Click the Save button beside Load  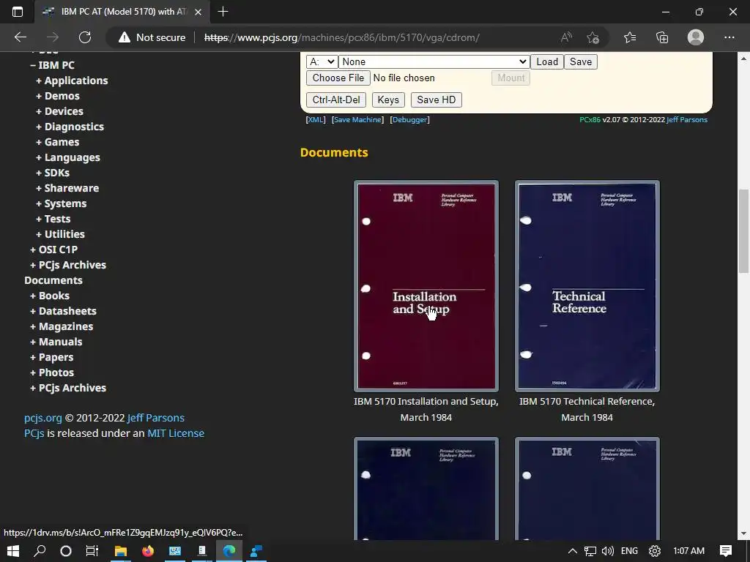coord(581,61)
